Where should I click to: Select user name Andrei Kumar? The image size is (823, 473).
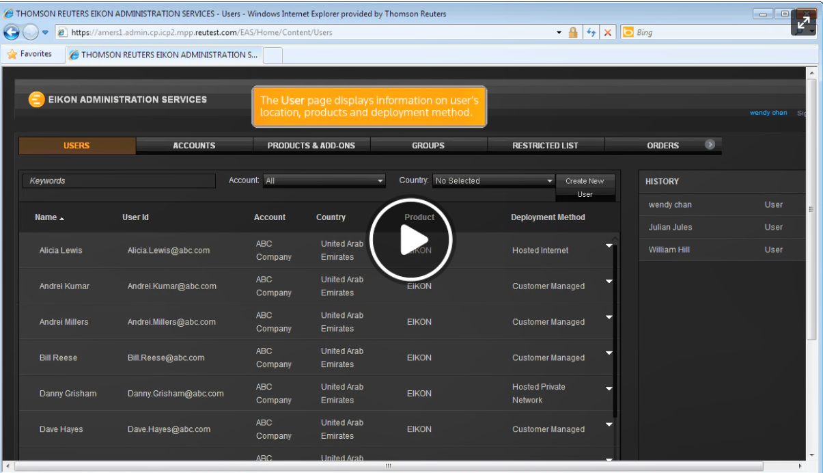64,286
